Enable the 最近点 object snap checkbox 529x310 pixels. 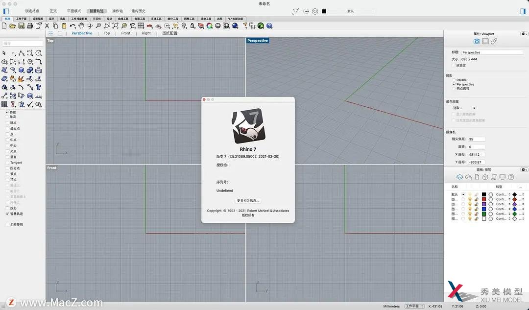[7, 128]
